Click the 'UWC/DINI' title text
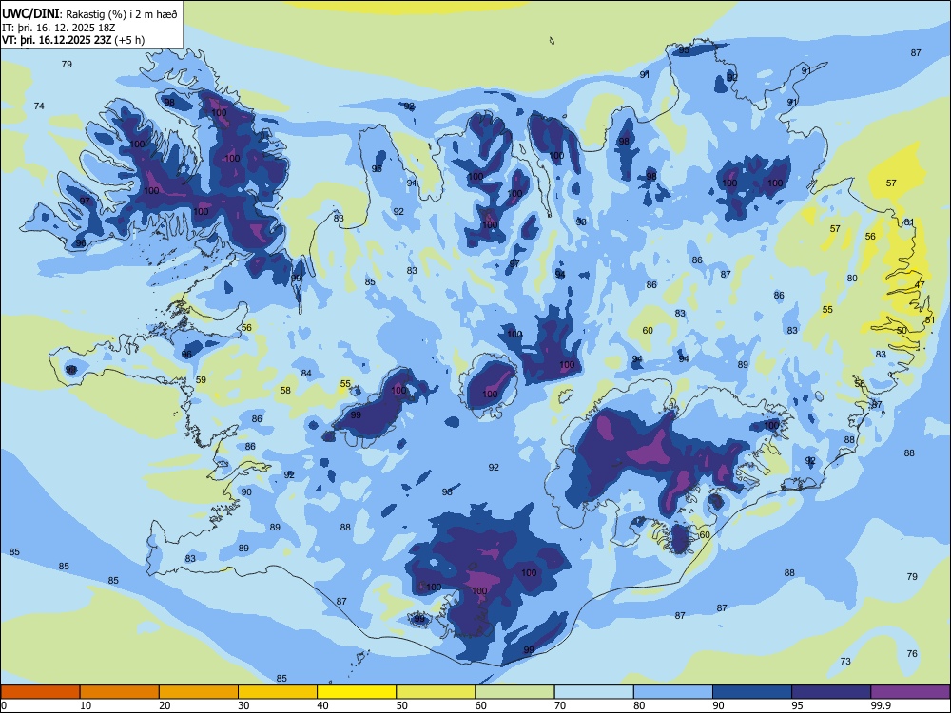The width and height of the screenshot is (951, 713). coord(31,13)
